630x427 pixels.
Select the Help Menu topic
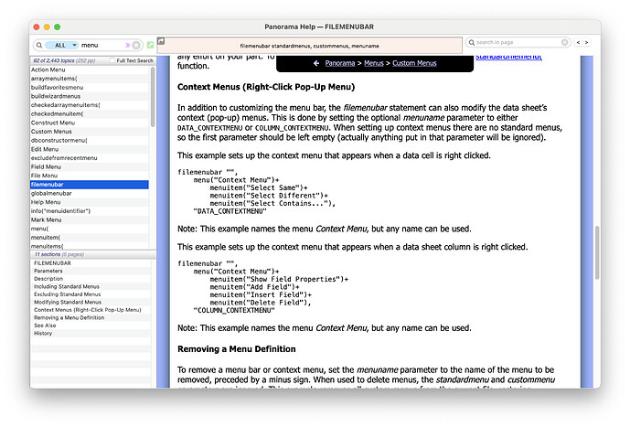[90, 202]
